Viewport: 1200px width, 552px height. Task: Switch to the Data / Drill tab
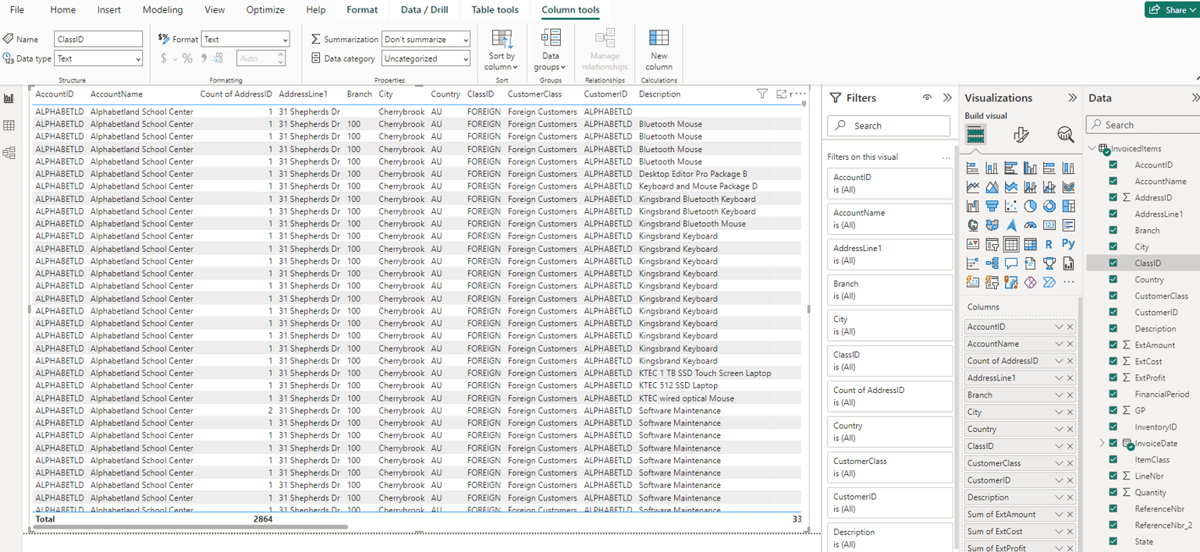click(424, 10)
